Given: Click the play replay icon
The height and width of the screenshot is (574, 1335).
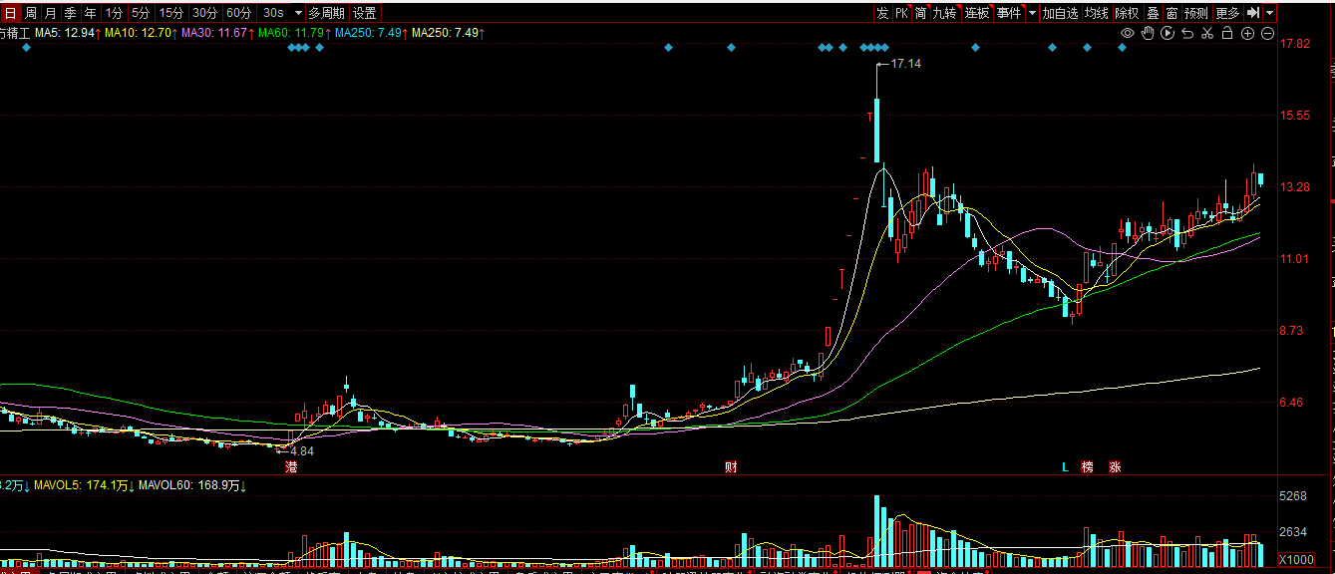Looking at the screenshot, I should [1168, 33].
